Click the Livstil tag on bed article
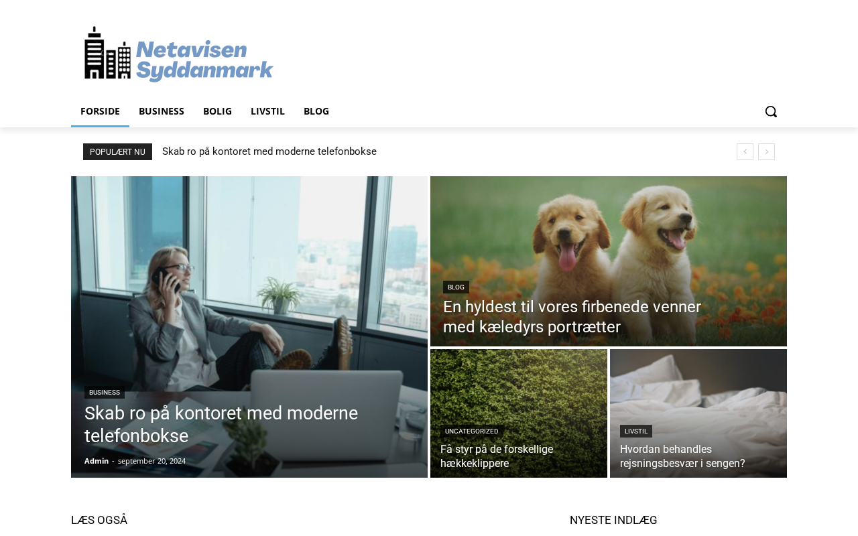This screenshot has height=536, width=858. (x=636, y=431)
